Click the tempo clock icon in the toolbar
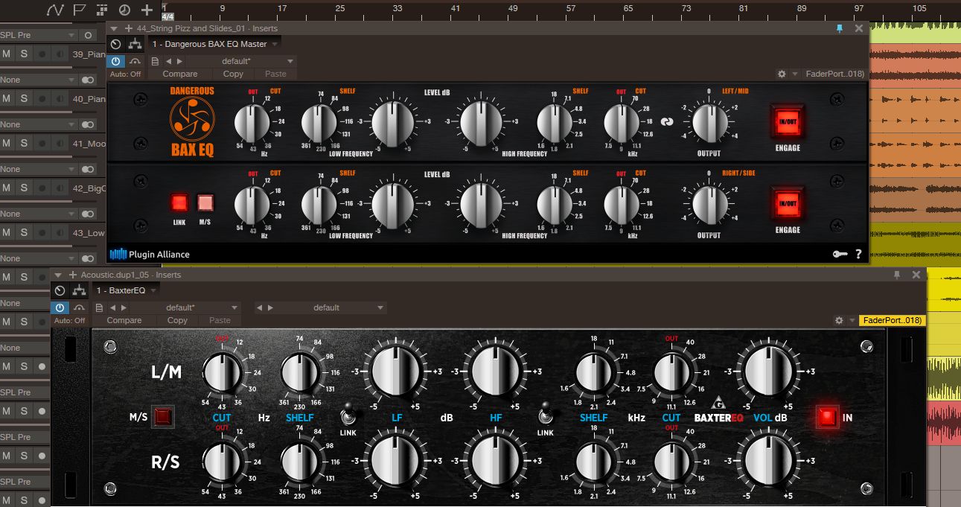Screen dimensions: 961x507 [124, 10]
